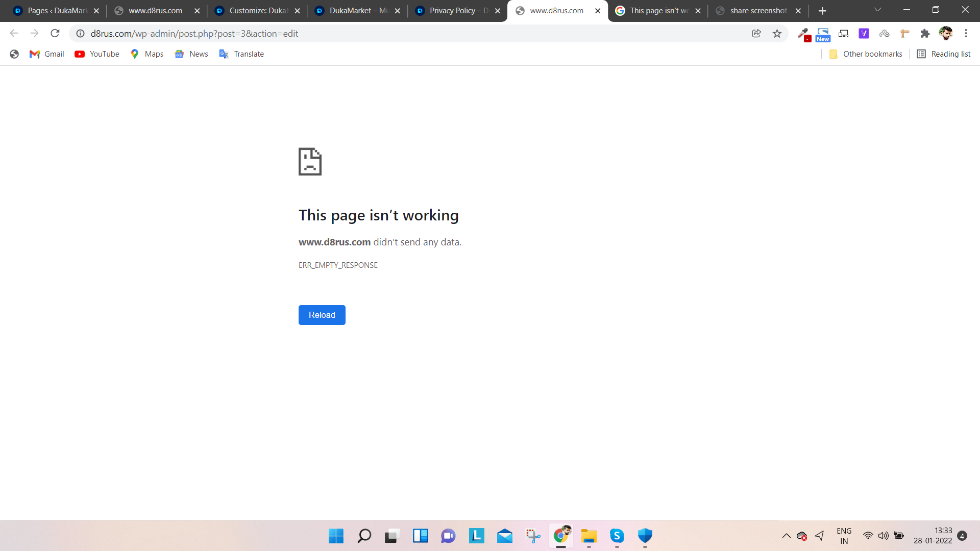980x551 pixels.
Task: Open Task View on taskbar
Action: (x=391, y=536)
